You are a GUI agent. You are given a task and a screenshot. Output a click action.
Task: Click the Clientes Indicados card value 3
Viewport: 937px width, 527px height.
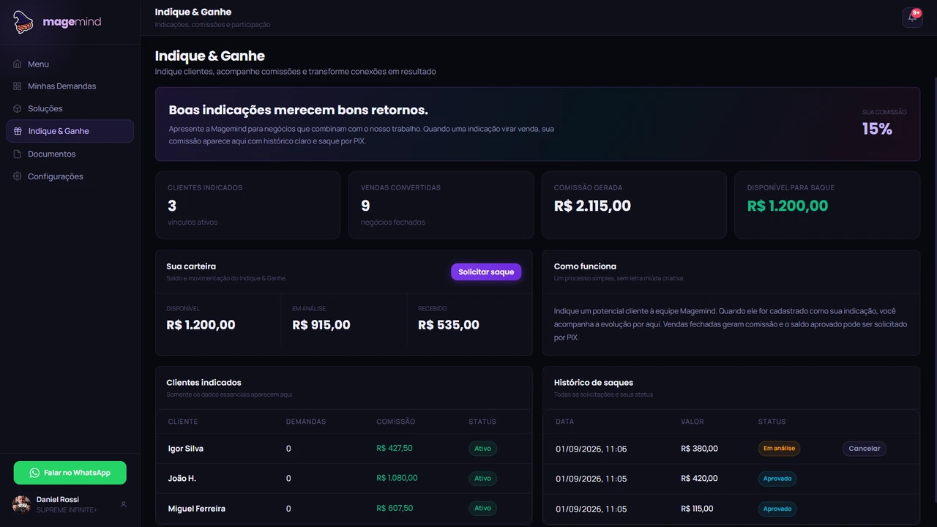coord(172,206)
